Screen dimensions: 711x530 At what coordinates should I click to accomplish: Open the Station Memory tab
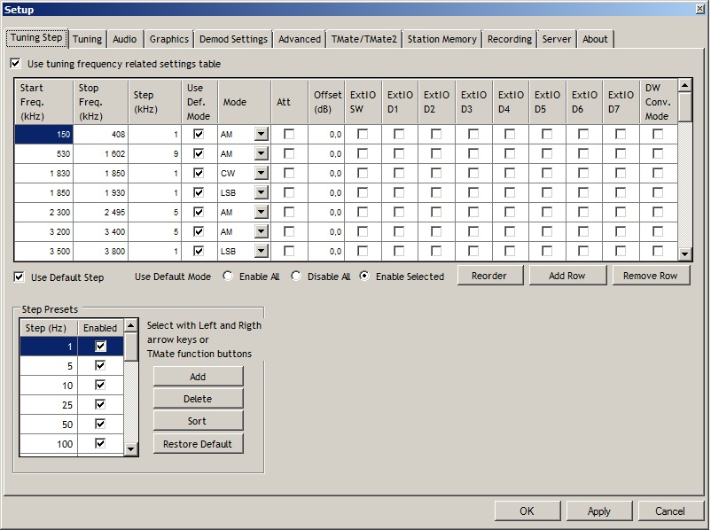441,39
